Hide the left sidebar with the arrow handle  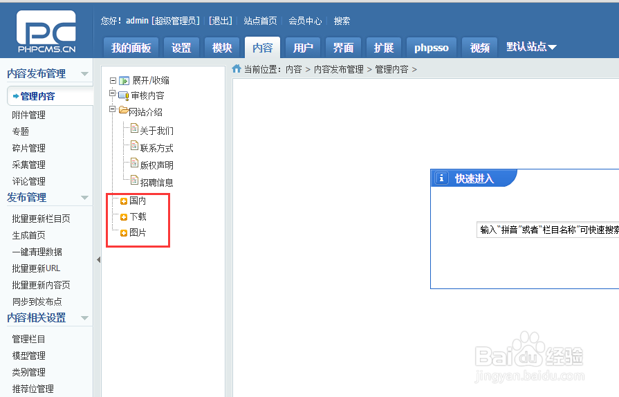click(x=98, y=259)
